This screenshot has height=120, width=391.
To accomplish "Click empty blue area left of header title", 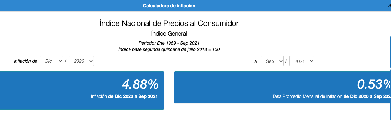I will click(x=71, y=6).
